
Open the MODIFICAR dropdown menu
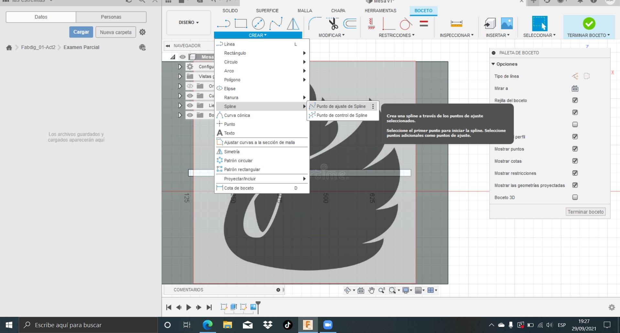[x=332, y=35]
